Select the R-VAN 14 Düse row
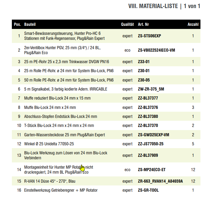This screenshot has width=207, height=201. tap(106, 181)
